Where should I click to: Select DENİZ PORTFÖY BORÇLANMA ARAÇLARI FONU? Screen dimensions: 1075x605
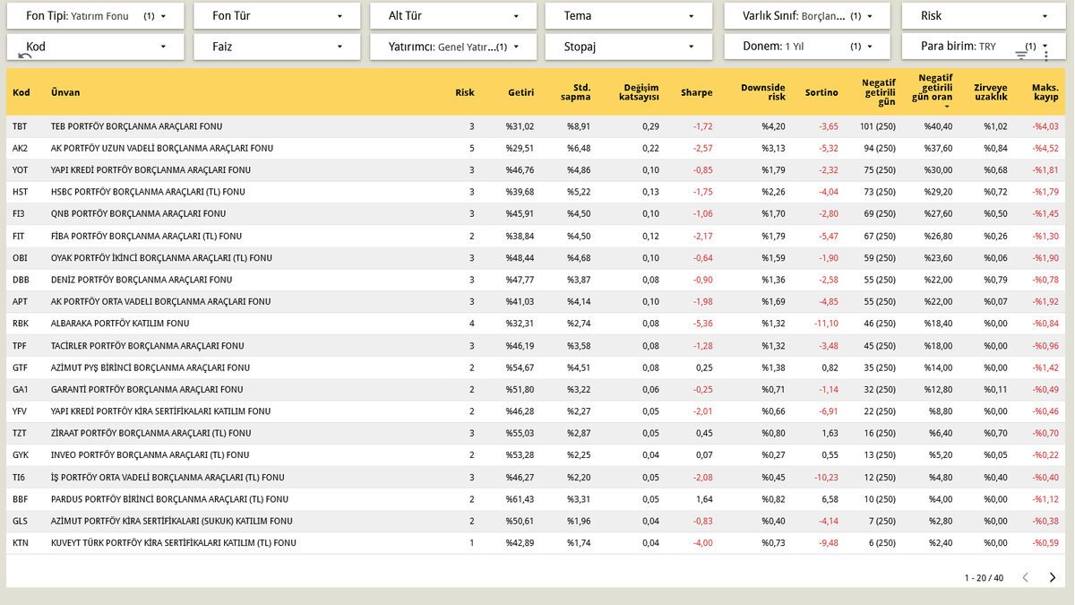pos(142,280)
